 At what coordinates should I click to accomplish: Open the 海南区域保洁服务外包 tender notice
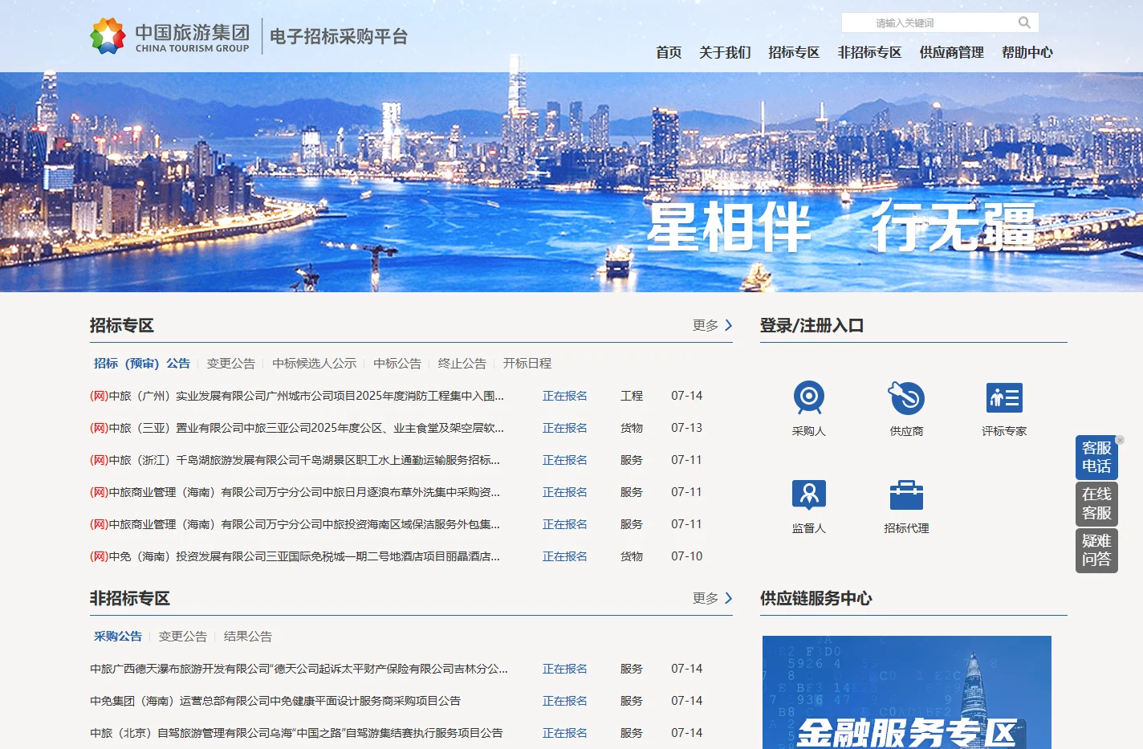[295, 524]
